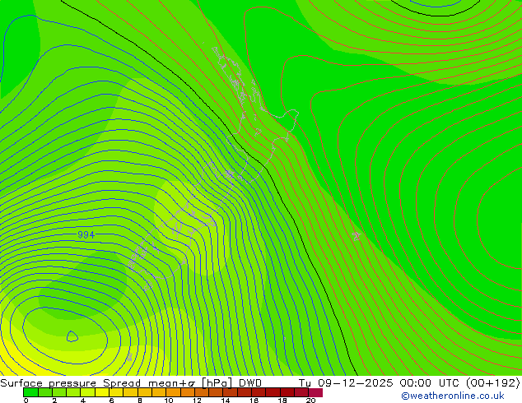Click the Surface pressure Spread title text
This screenshot has width=522, height=403.
click(x=70, y=383)
